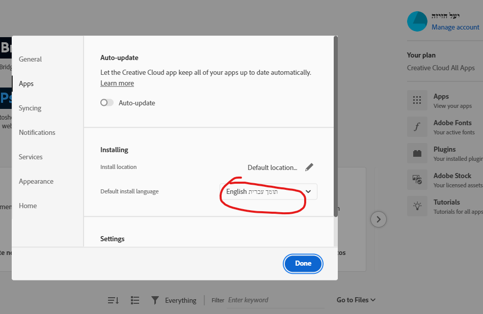Toggle the Auto-update switch

click(107, 103)
